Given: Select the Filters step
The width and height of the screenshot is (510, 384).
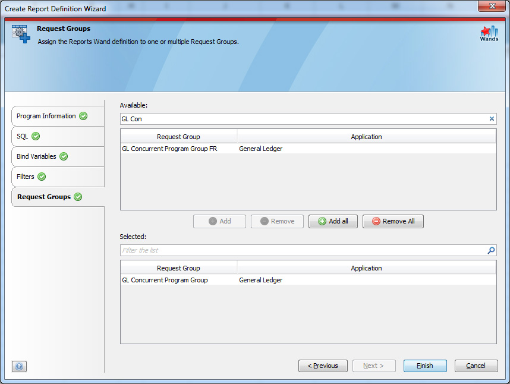Looking at the screenshot, I should pyautogui.click(x=58, y=177).
